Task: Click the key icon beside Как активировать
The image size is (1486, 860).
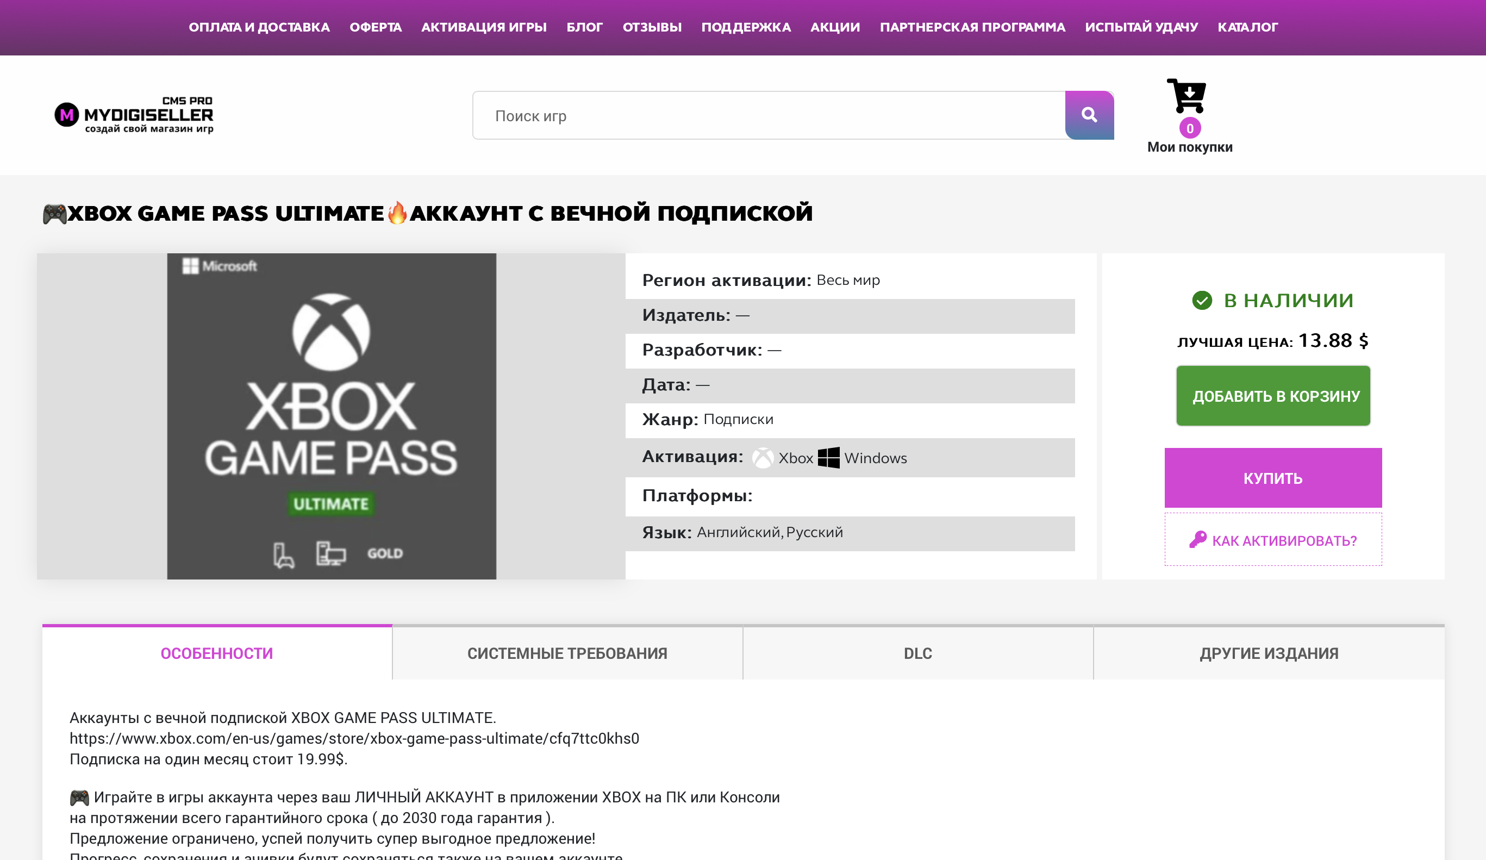Action: [1197, 540]
